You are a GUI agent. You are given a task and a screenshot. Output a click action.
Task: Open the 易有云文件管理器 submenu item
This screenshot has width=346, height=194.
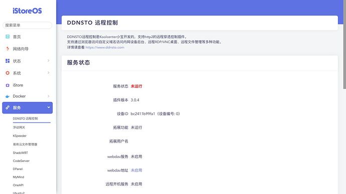click(25, 144)
